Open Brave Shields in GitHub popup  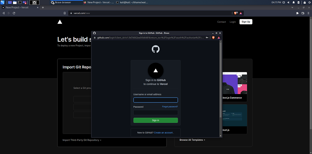(x=213, y=38)
